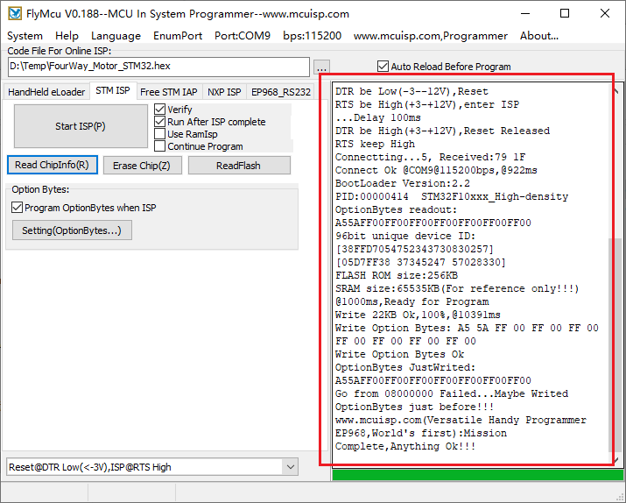Screen dimensions: 626x503
Task: Open Setting(OptionBytes...) dialog
Action: pyautogui.click(x=72, y=230)
